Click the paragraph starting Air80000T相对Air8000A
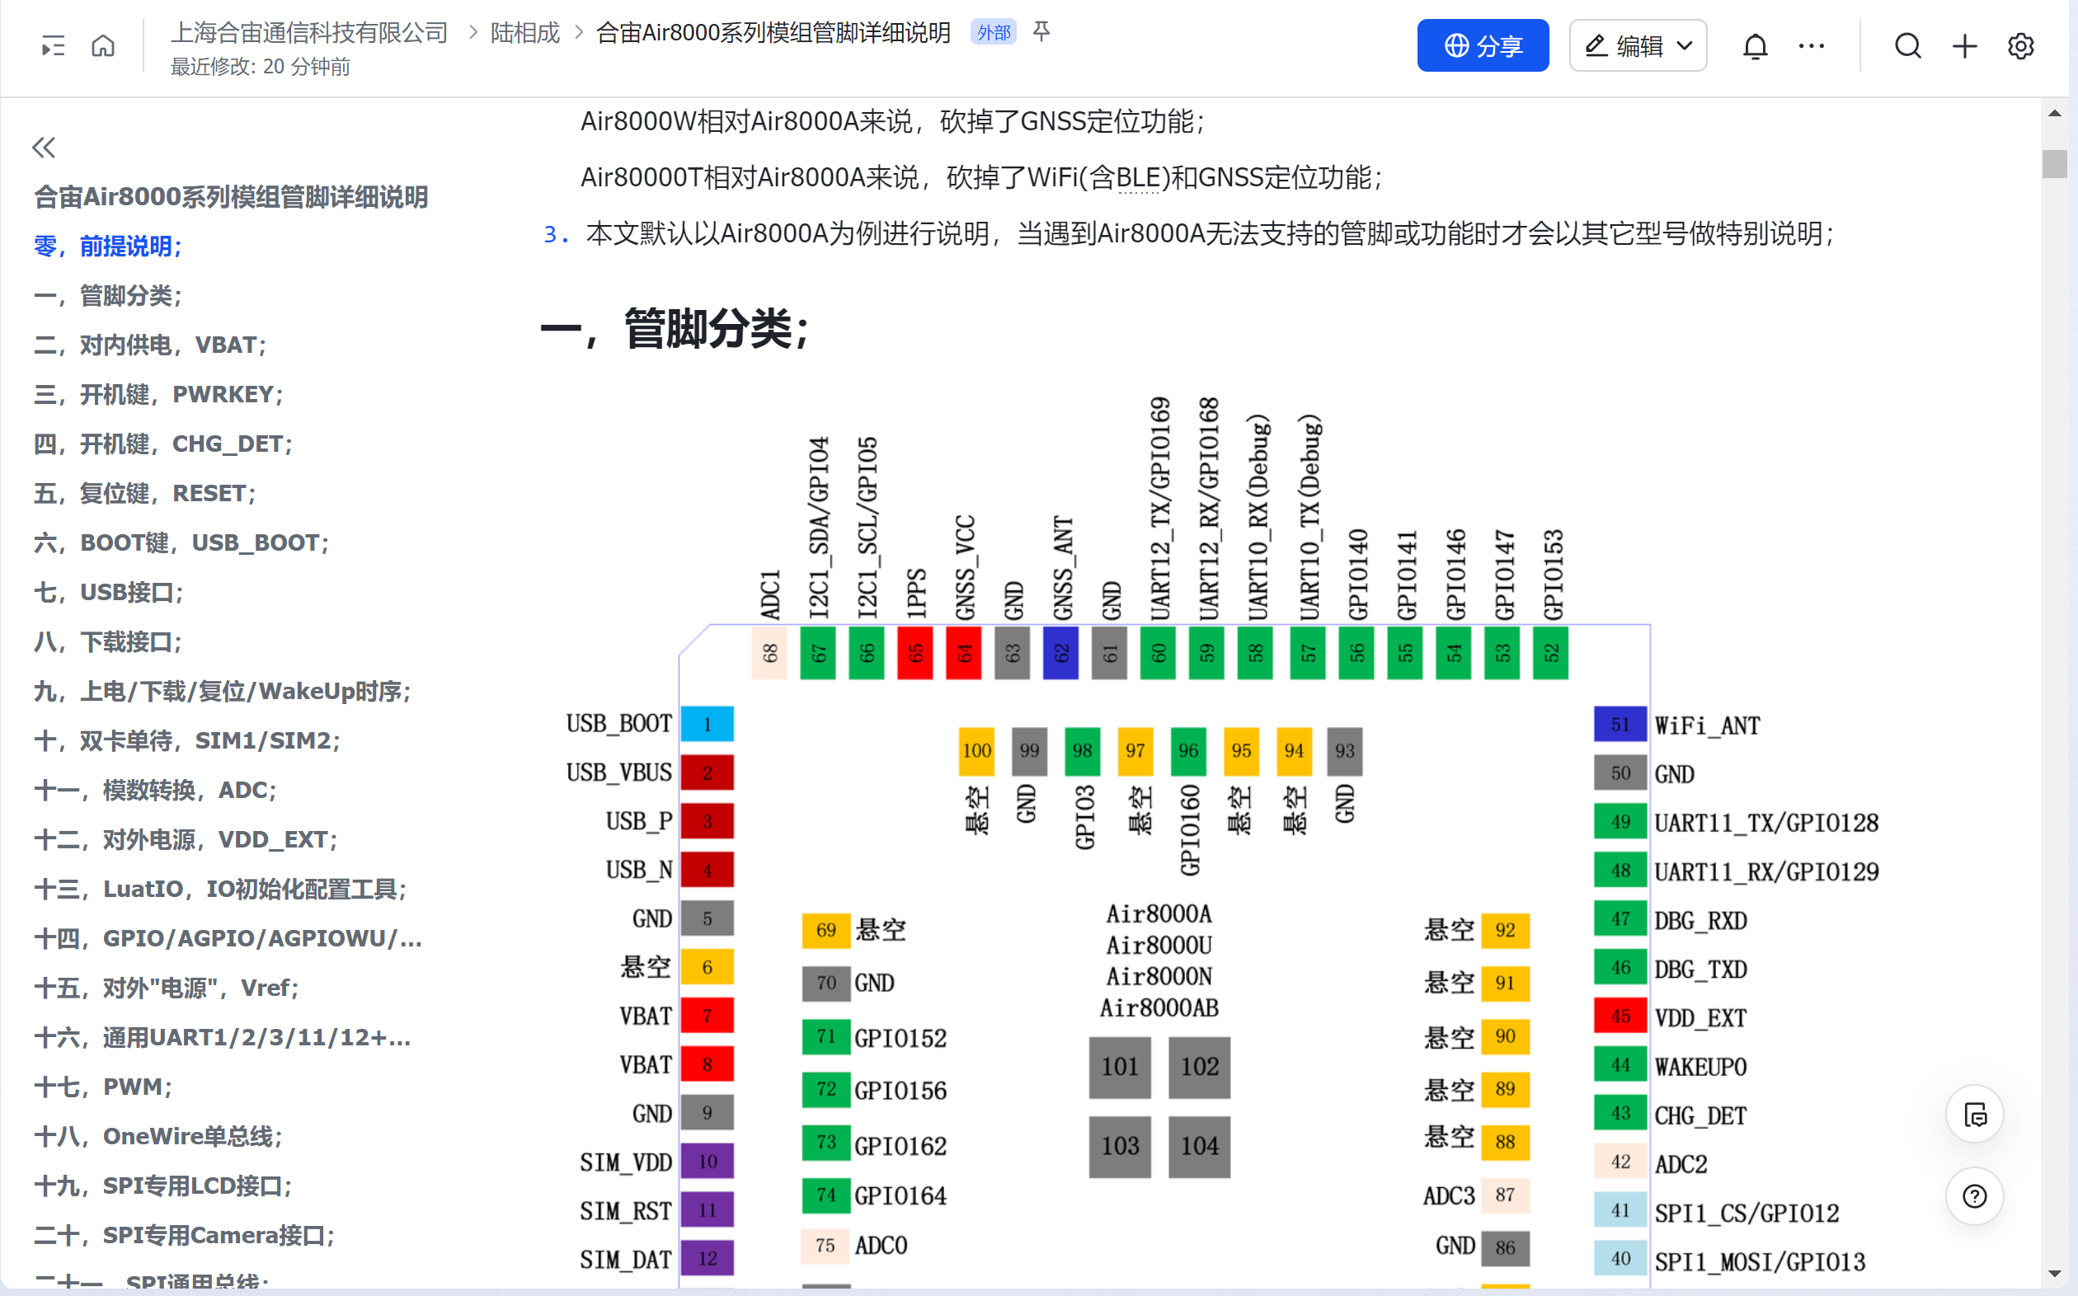 pos(981,177)
